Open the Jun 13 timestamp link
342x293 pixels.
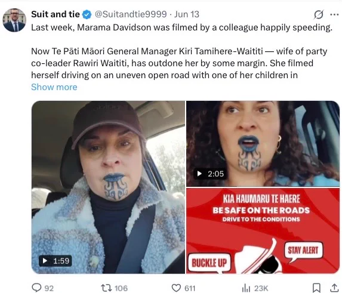tap(186, 14)
